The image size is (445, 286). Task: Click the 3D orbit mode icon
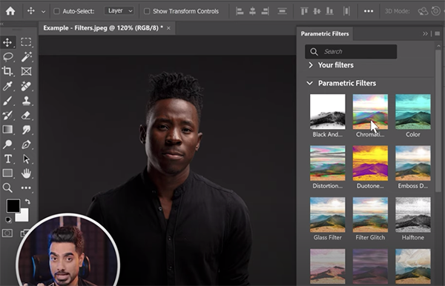coord(423,11)
